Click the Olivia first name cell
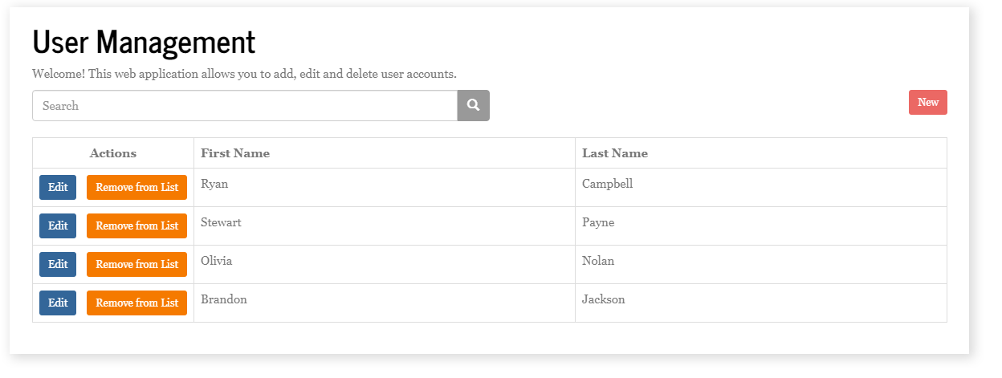This screenshot has height=378, width=1002. (x=217, y=261)
